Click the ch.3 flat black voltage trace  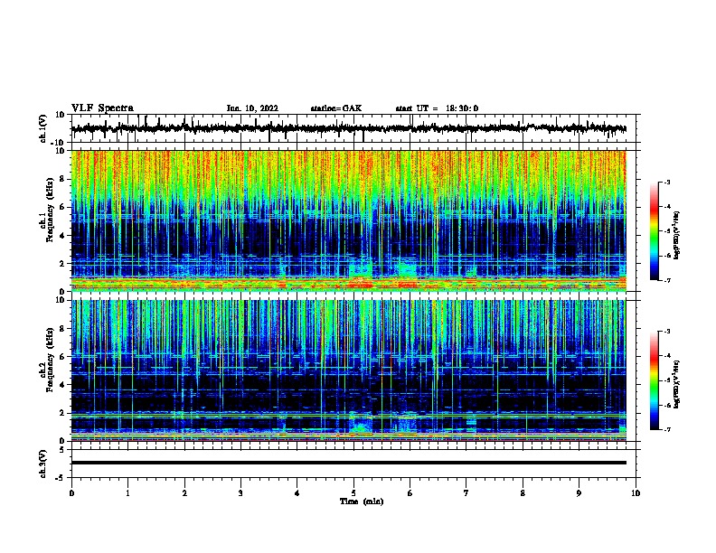click(348, 463)
